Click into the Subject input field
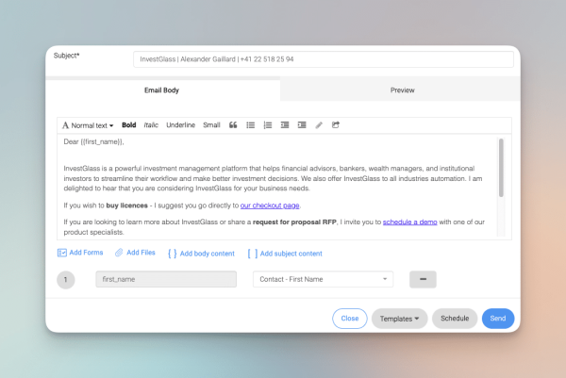Screen dimensions: 566x378 point(324,59)
